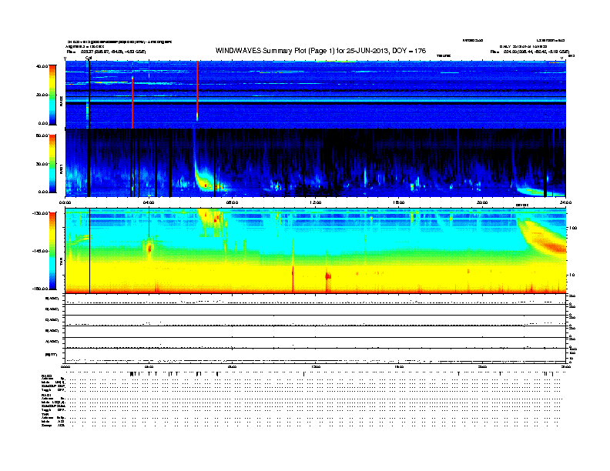Click the 30.00 tick on RAD1 color scale
This screenshot has width=610, height=471.
point(42,164)
